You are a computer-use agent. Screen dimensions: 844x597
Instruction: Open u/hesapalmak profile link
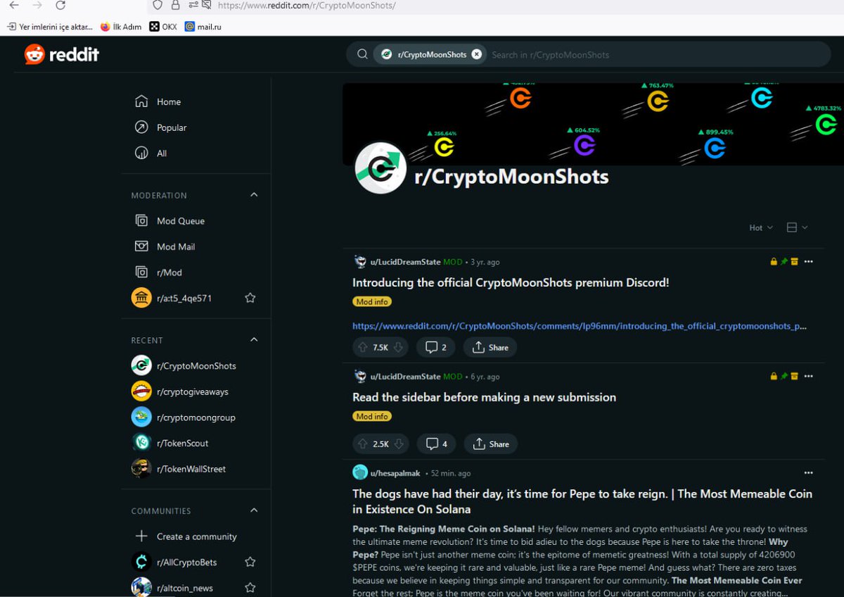(x=395, y=473)
